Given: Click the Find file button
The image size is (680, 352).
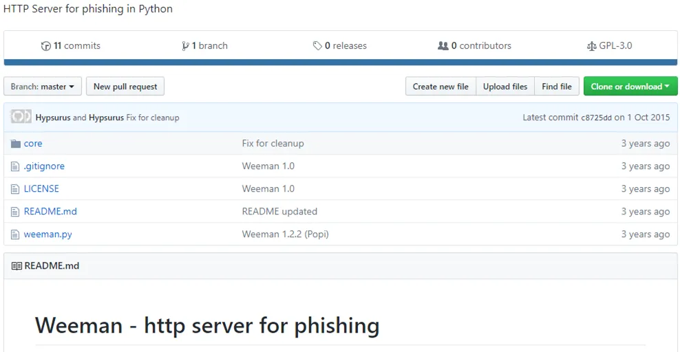Looking at the screenshot, I should (x=557, y=87).
